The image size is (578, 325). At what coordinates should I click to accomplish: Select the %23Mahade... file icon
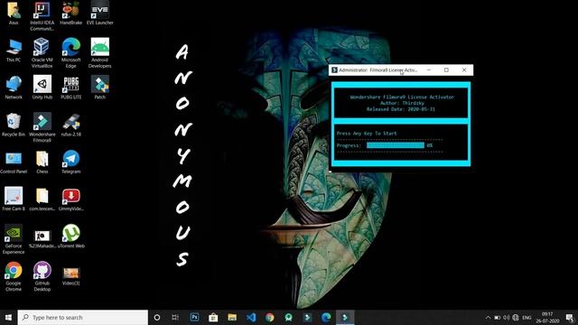pos(42,238)
